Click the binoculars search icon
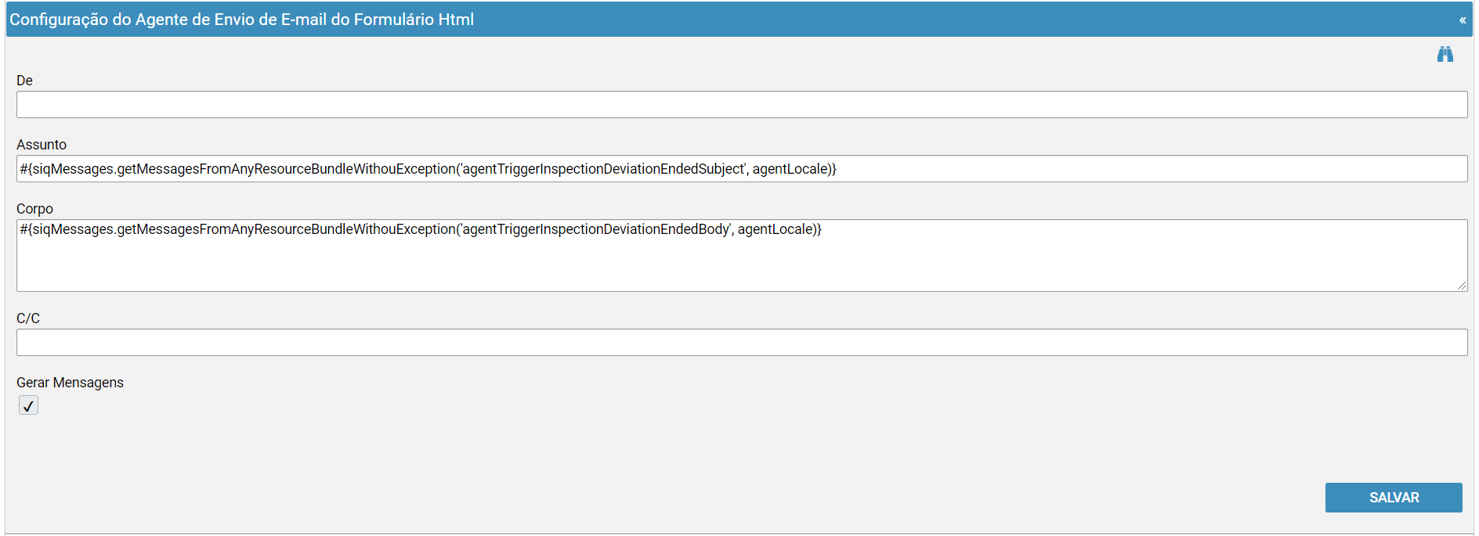Image resolution: width=1479 pixels, height=536 pixels. pos(1445,54)
